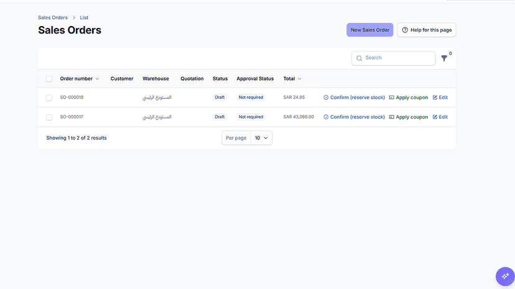Click edit pencil icon for SO-000018

pyautogui.click(x=435, y=97)
